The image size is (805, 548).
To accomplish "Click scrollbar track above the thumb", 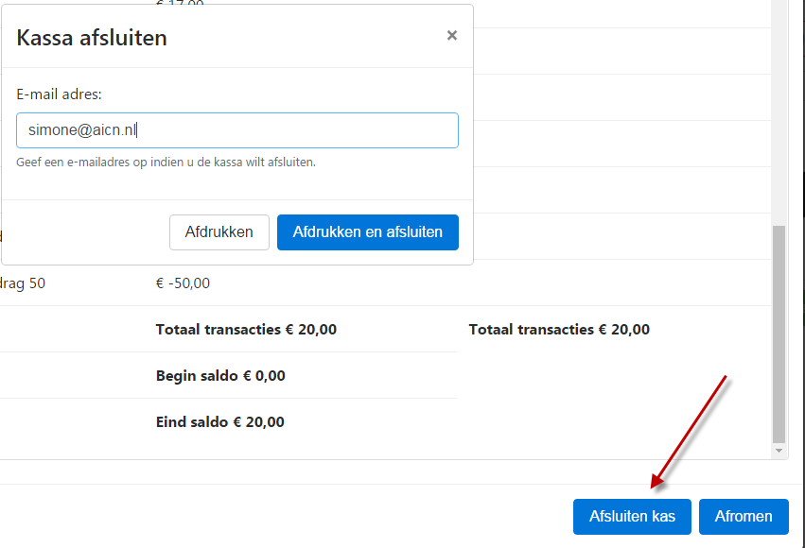I will pos(779,112).
